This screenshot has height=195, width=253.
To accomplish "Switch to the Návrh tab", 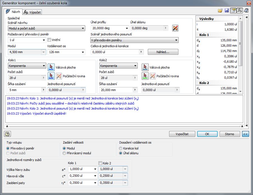I will [13, 12].
